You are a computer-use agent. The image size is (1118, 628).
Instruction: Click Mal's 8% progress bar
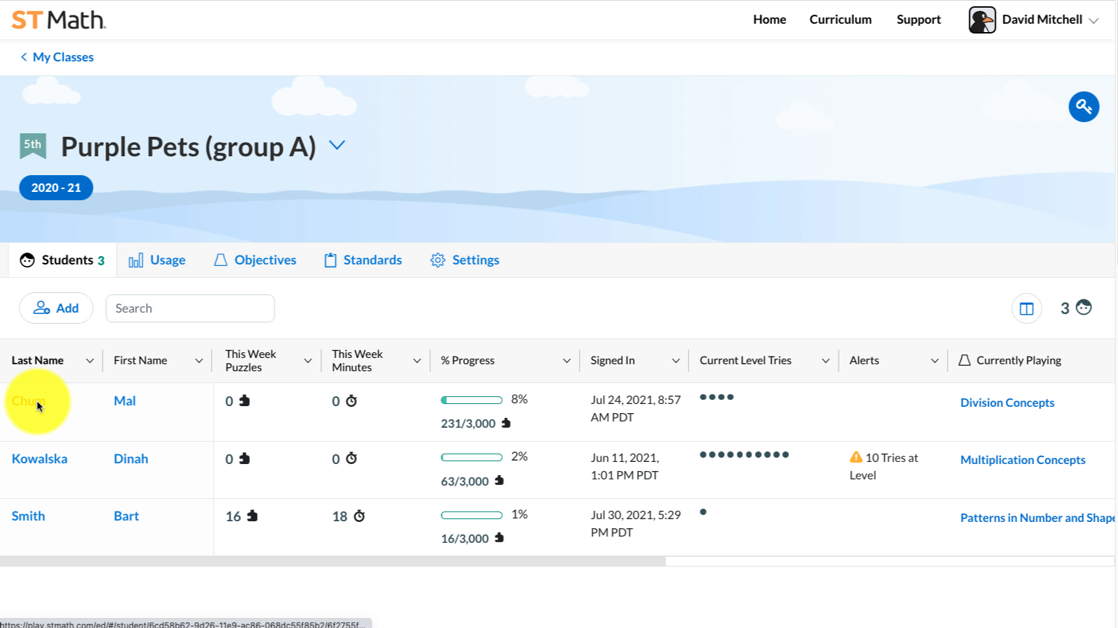[x=471, y=401]
